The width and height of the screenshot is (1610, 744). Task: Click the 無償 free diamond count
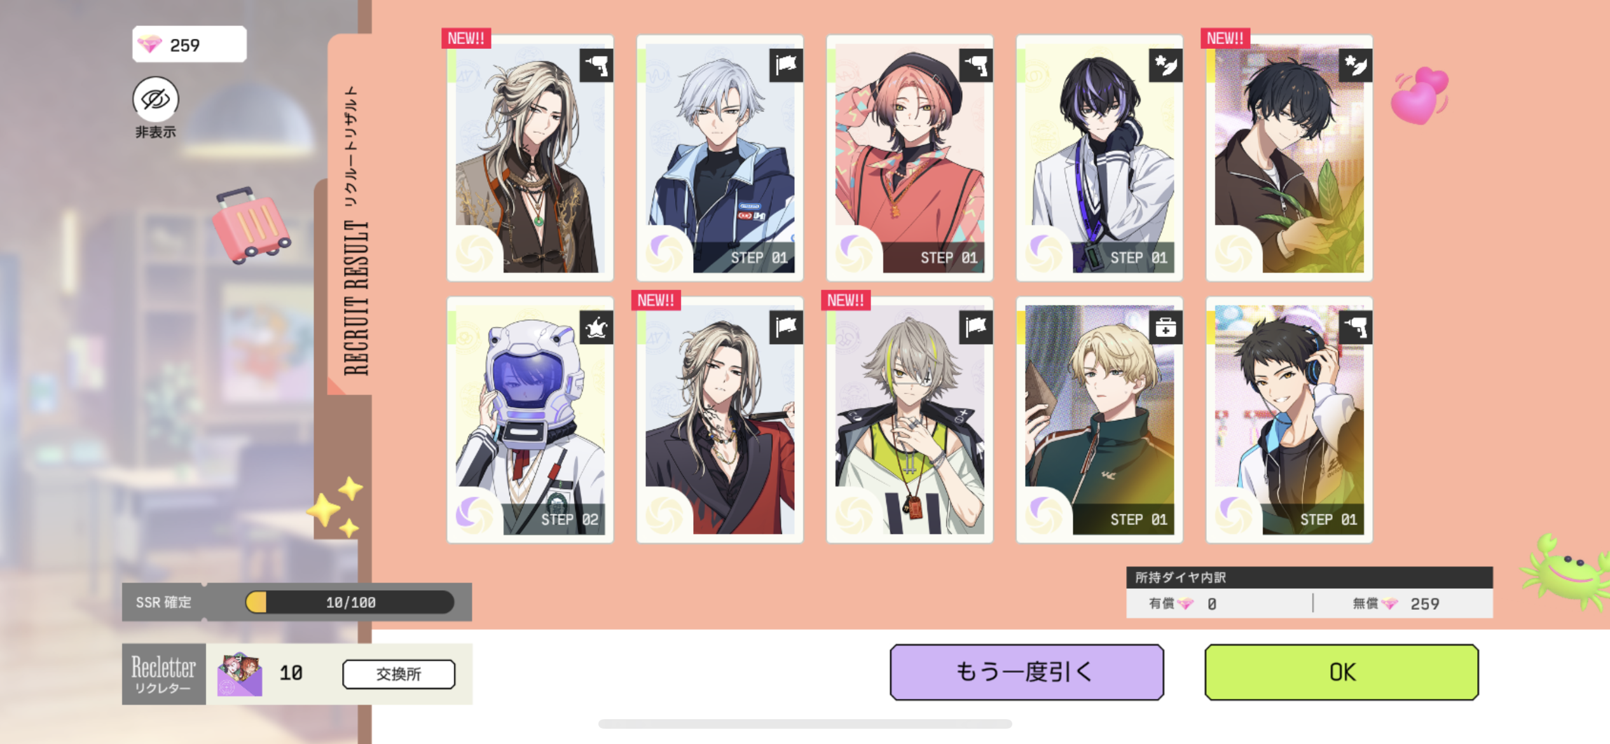tap(1424, 603)
